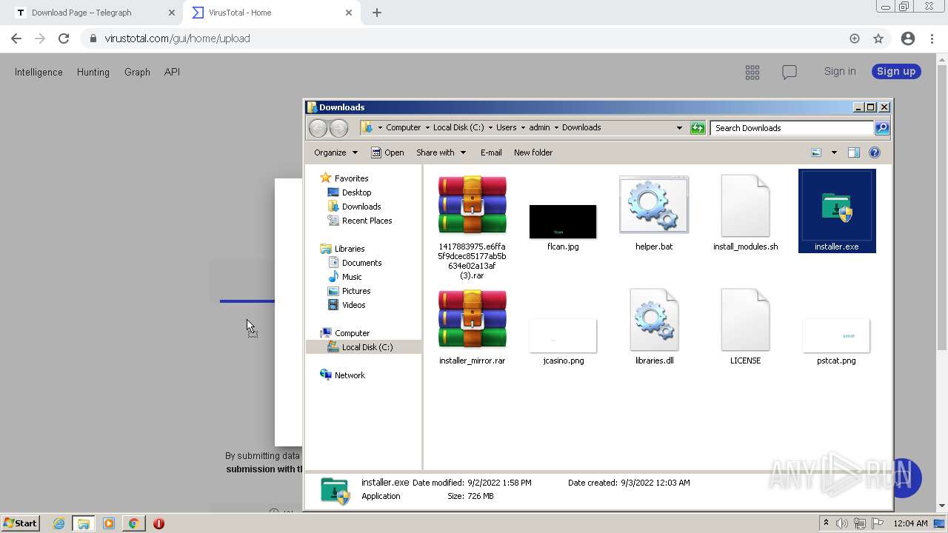Click in the Search Downloads field
Viewport: 948px width, 533px height.
792,128
